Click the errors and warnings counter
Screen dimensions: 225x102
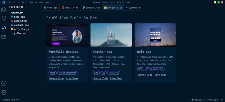click(15, 99)
